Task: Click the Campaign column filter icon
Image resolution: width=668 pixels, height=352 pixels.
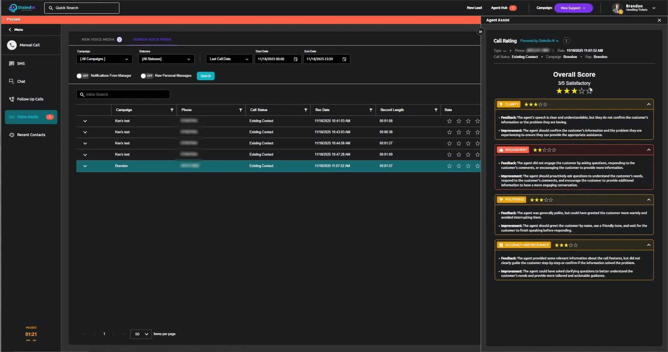Action: 172,110
